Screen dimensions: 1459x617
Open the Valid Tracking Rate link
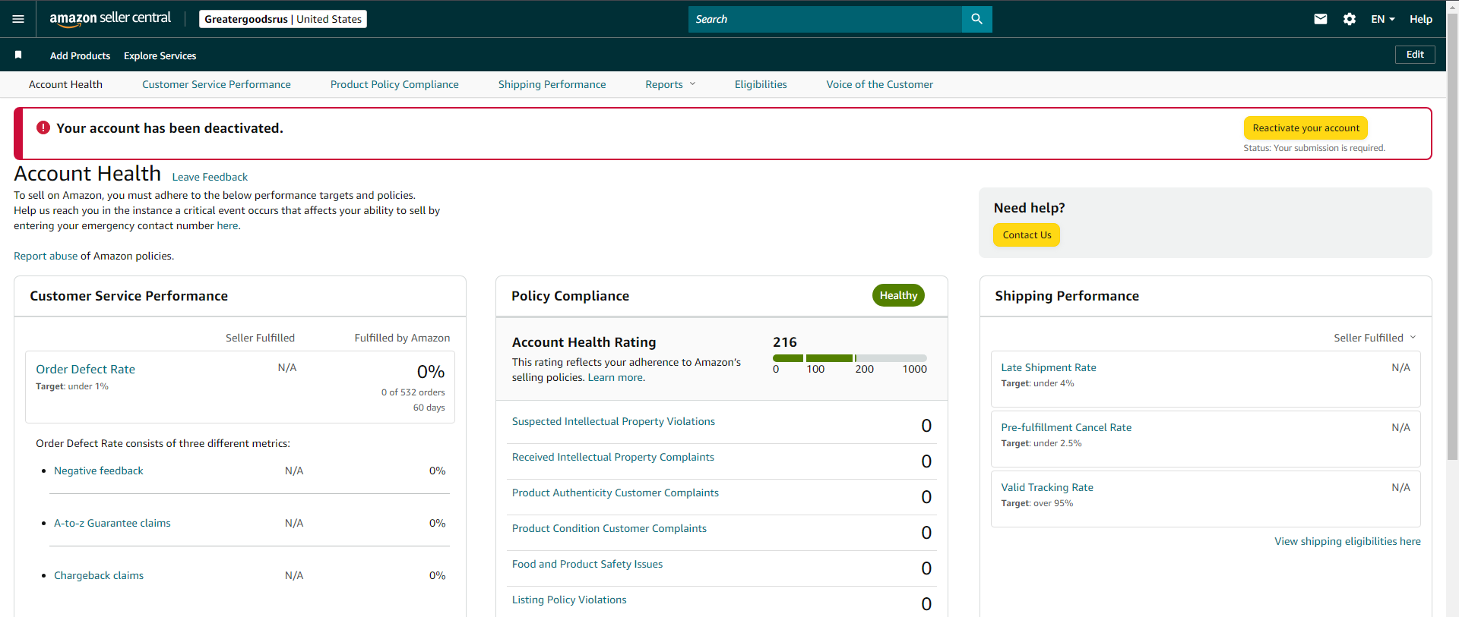tap(1047, 487)
